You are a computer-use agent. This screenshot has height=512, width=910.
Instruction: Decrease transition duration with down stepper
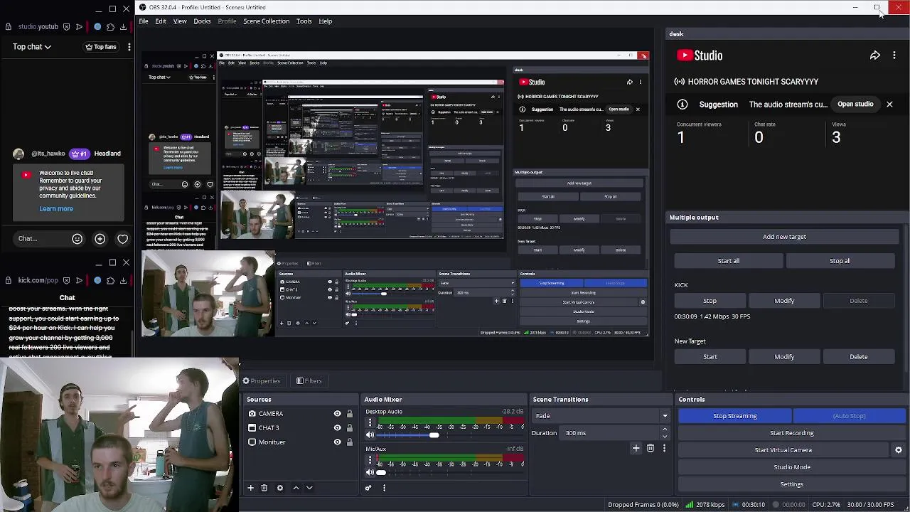point(665,436)
